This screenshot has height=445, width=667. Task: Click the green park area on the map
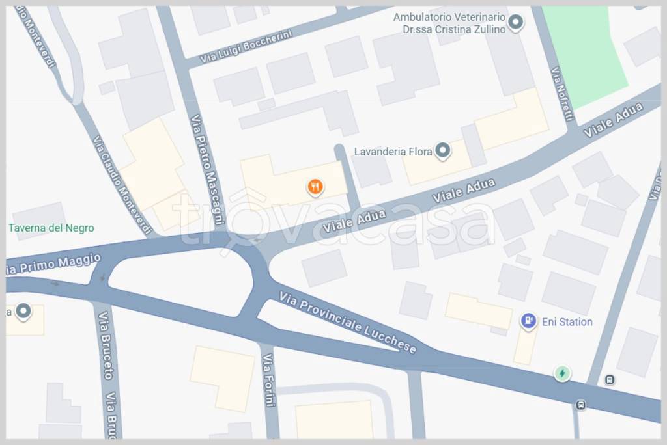585,56
